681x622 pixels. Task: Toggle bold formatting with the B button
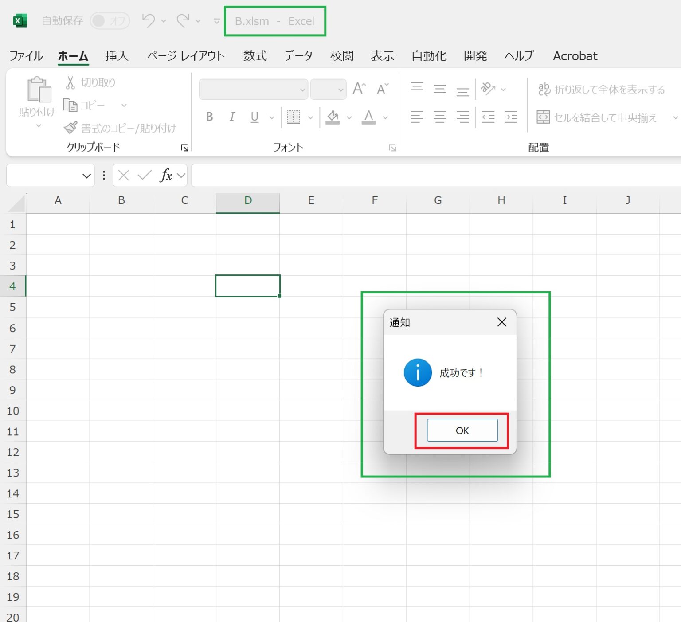pos(209,117)
